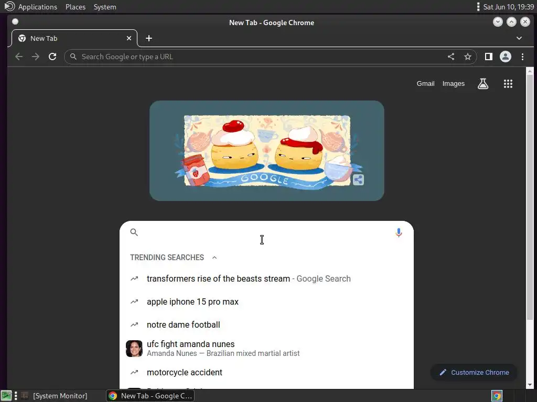Click the New Tab - Google Chrome taskbar entry
This screenshot has width=537, height=402.
pos(151,396)
